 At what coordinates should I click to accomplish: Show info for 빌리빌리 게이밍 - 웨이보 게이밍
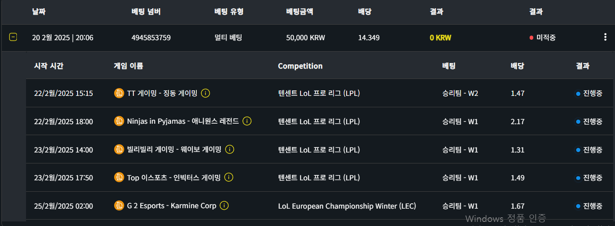230,150
